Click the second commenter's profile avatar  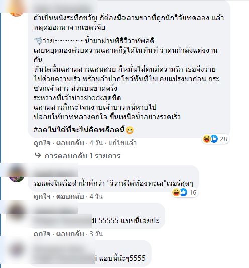point(17,175)
